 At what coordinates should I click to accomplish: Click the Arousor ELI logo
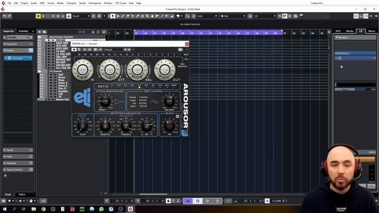coord(82,97)
